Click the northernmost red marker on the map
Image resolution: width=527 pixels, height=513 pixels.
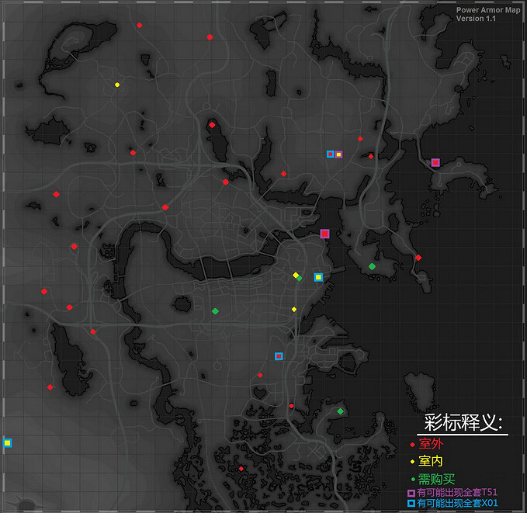click(140, 26)
